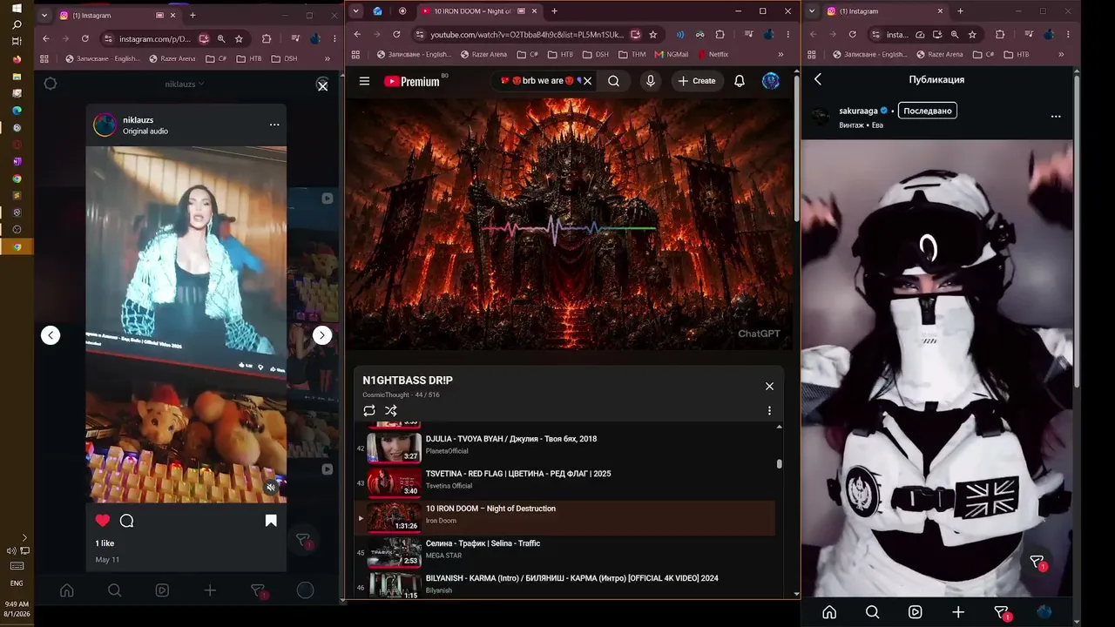The image size is (1115, 627).
Task: Open Instagram Home in the left window
Action: 66,590
